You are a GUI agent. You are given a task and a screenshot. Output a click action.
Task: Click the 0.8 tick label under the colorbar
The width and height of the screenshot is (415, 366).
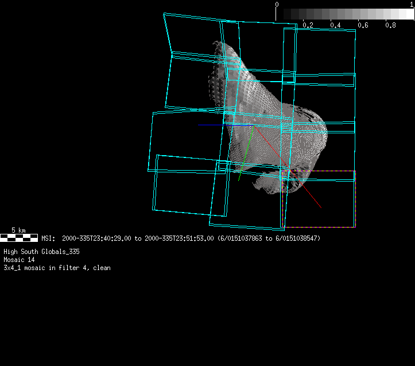pyautogui.click(x=390, y=25)
